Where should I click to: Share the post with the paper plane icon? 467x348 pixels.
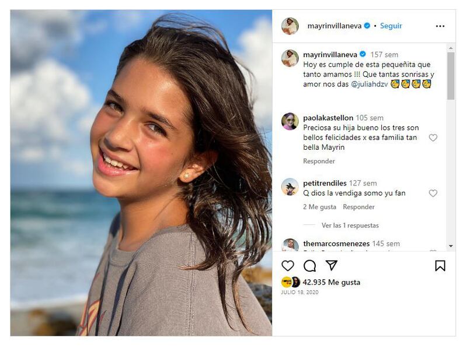point(332,266)
